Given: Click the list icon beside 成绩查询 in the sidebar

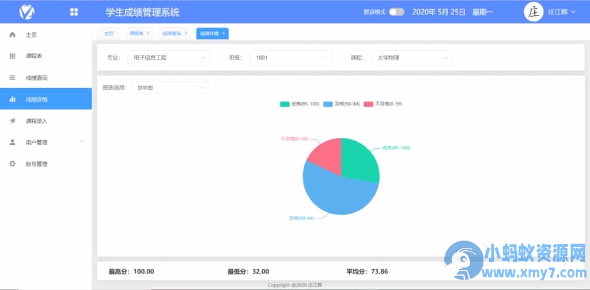Looking at the screenshot, I should [12, 78].
